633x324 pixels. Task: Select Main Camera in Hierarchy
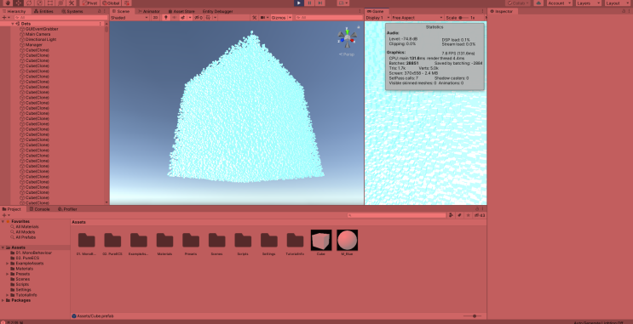[37, 34]
